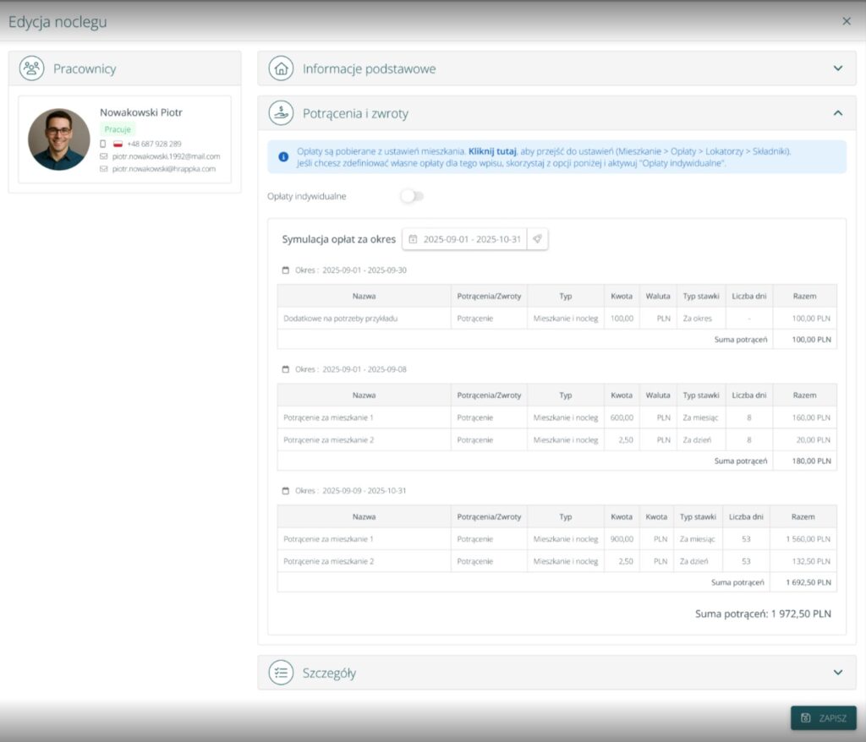Click the house icon beside Informacje podstawowe
This screenshot has height=742, width=866.
281,68
